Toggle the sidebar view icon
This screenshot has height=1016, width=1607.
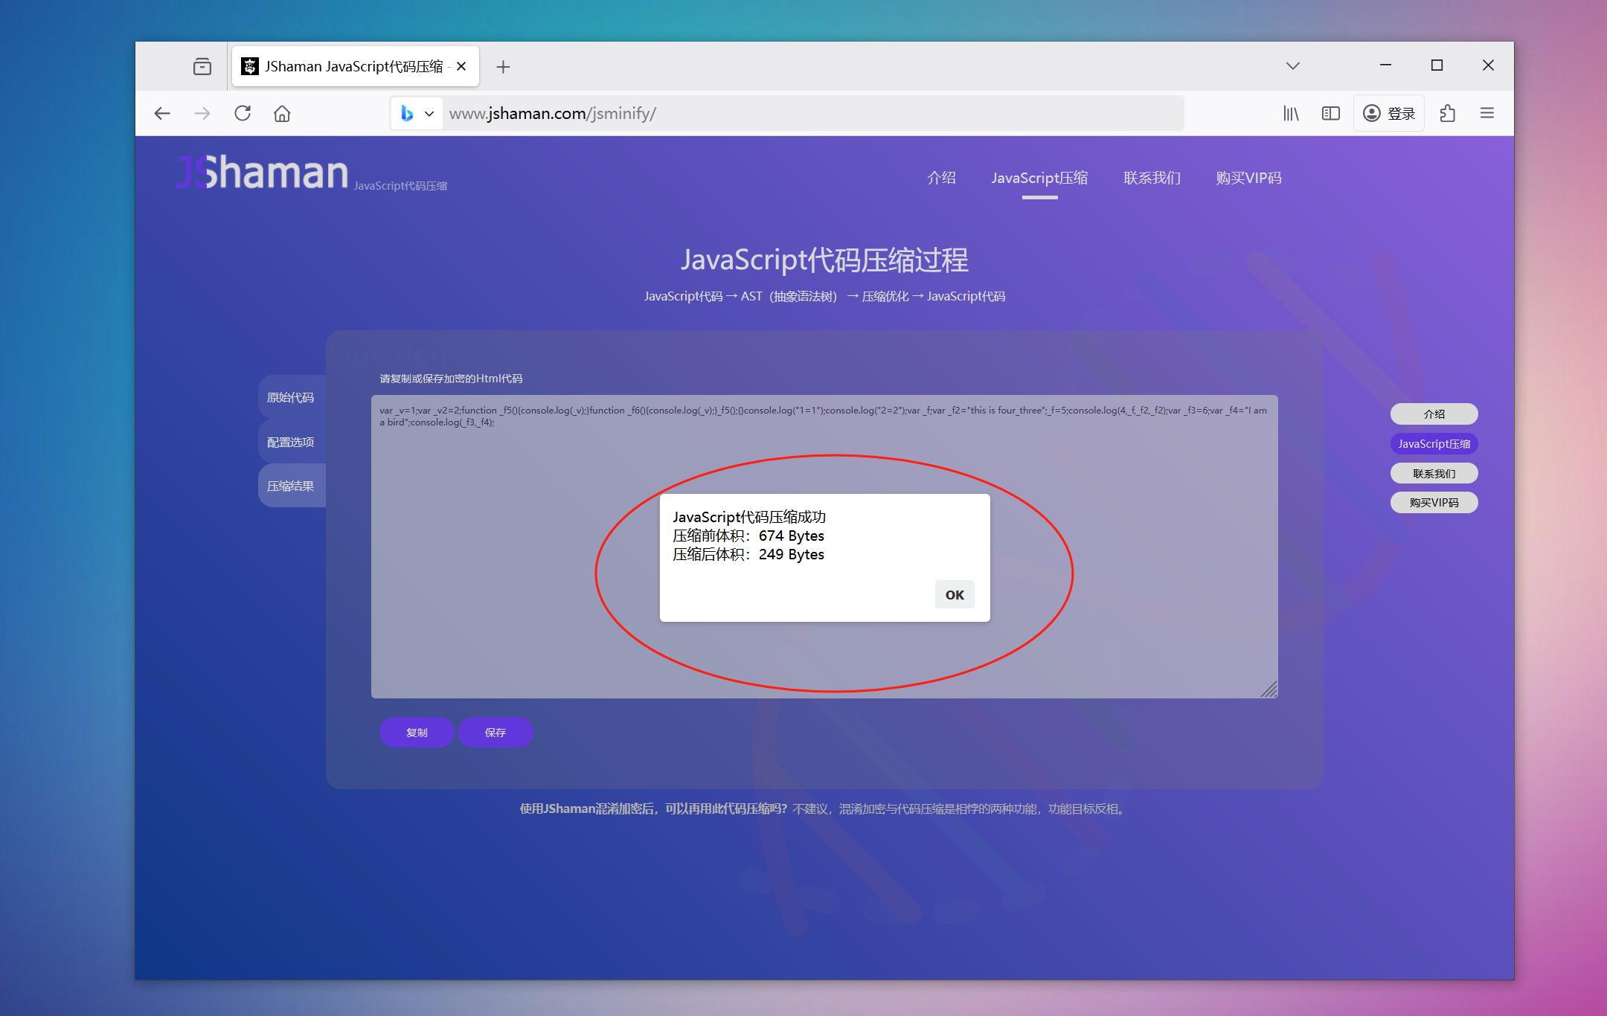[1330, 113]
